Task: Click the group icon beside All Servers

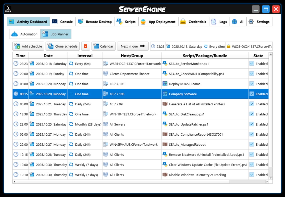Action: click(x=105, y=124)
